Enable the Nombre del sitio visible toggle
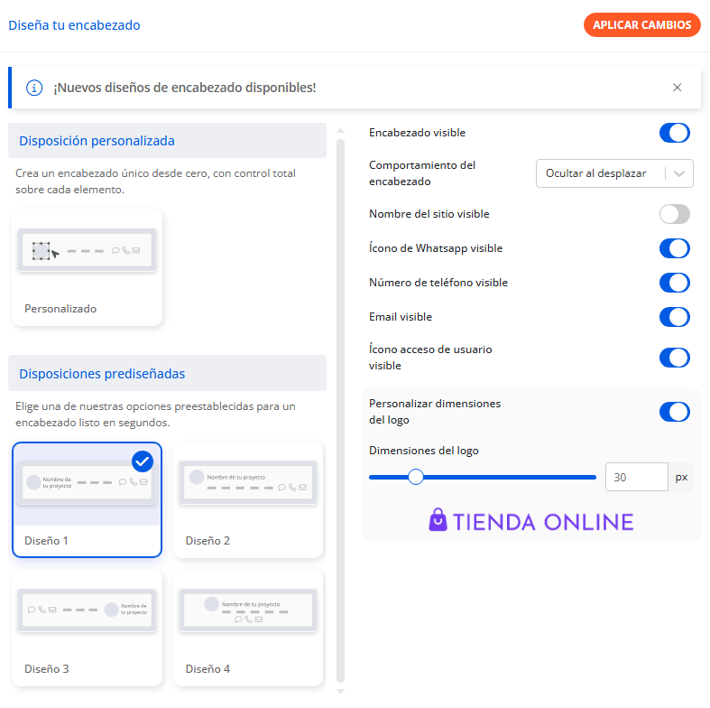 click(x=674, y=214)
